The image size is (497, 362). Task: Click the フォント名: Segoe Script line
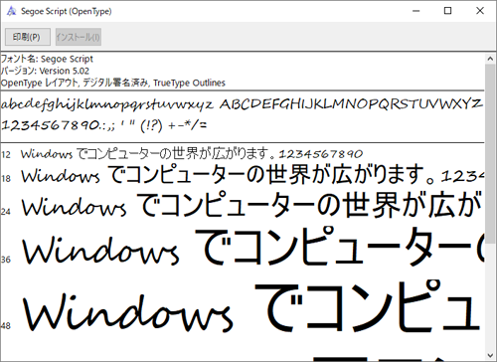[47, 59]
